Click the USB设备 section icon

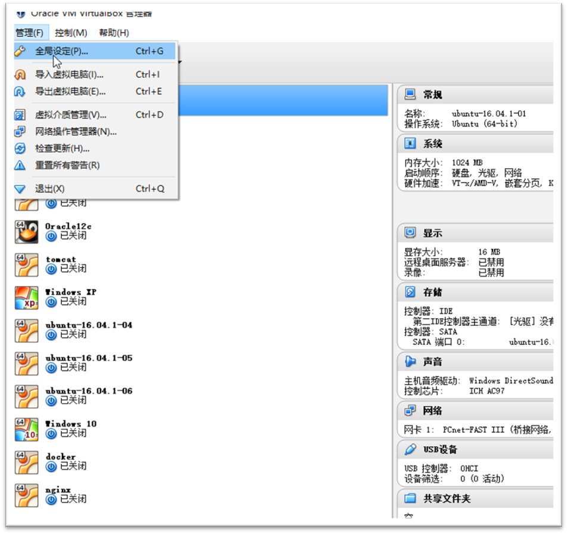pos(410,450)
